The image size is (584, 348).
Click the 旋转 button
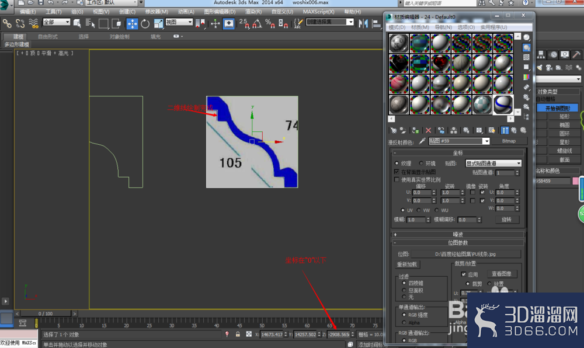click(x=506, y=220)
